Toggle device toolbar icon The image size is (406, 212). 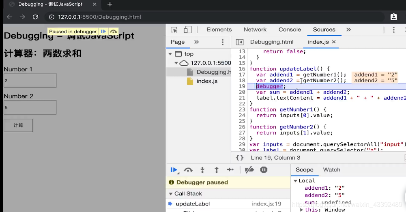187,30
